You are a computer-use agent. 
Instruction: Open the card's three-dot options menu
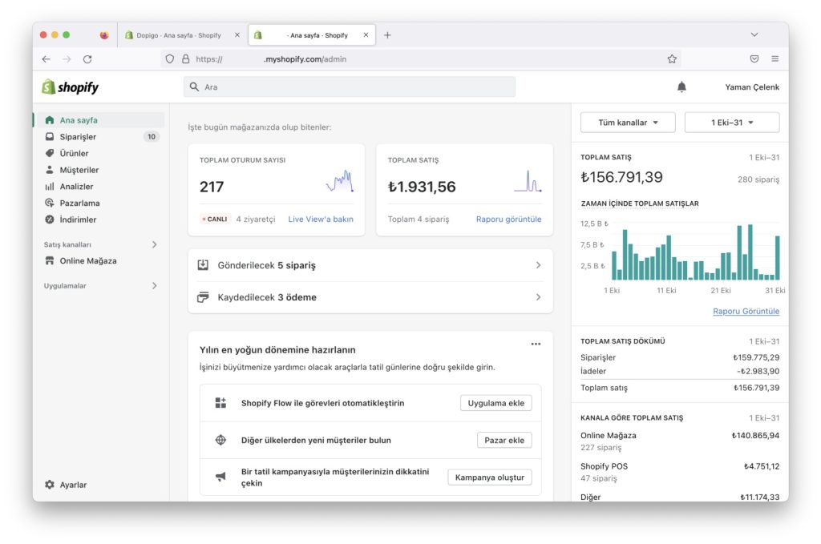(x=536, y=344)
